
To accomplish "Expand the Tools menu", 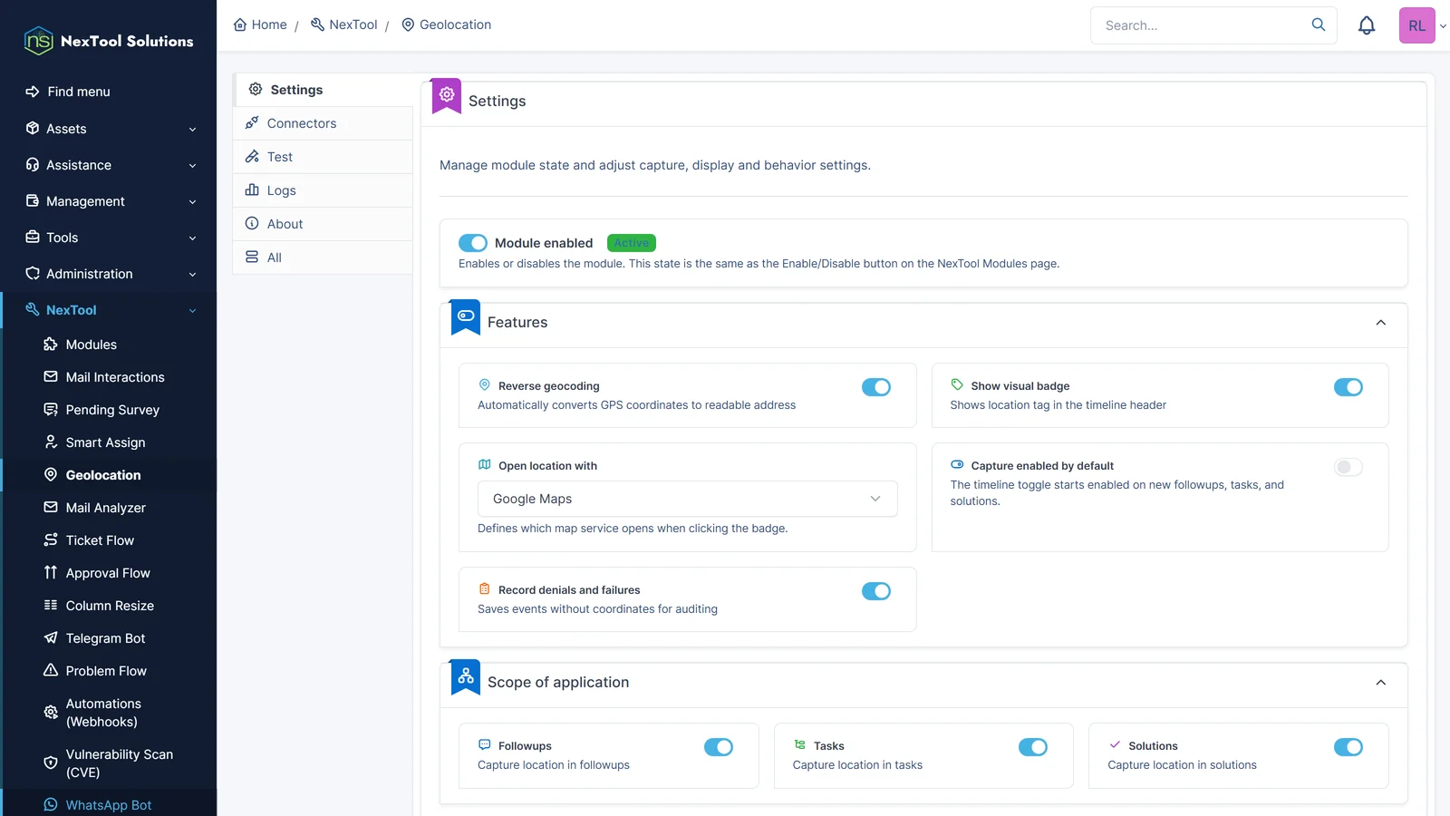I will 109,238.
